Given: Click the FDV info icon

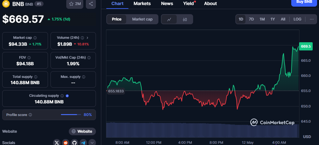Looking at the screenshot, I should point(29,58).
